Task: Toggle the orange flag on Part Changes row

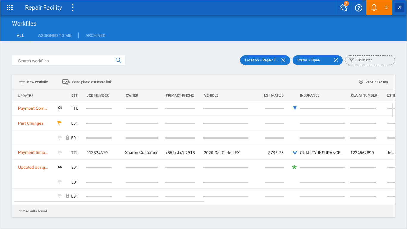Action: pyautogui.click(x=60, y=123)
